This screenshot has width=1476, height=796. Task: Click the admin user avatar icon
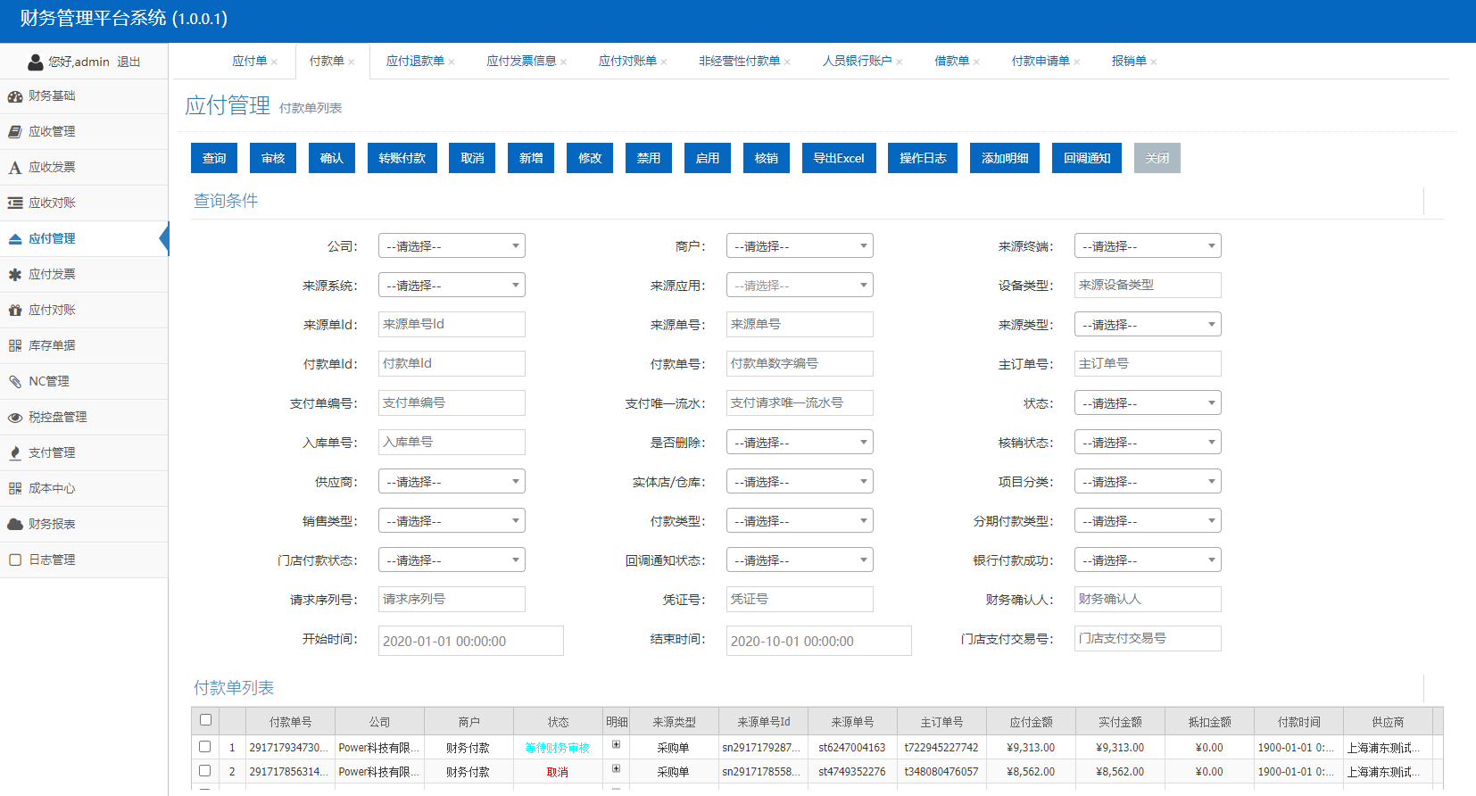coord(36,62)
